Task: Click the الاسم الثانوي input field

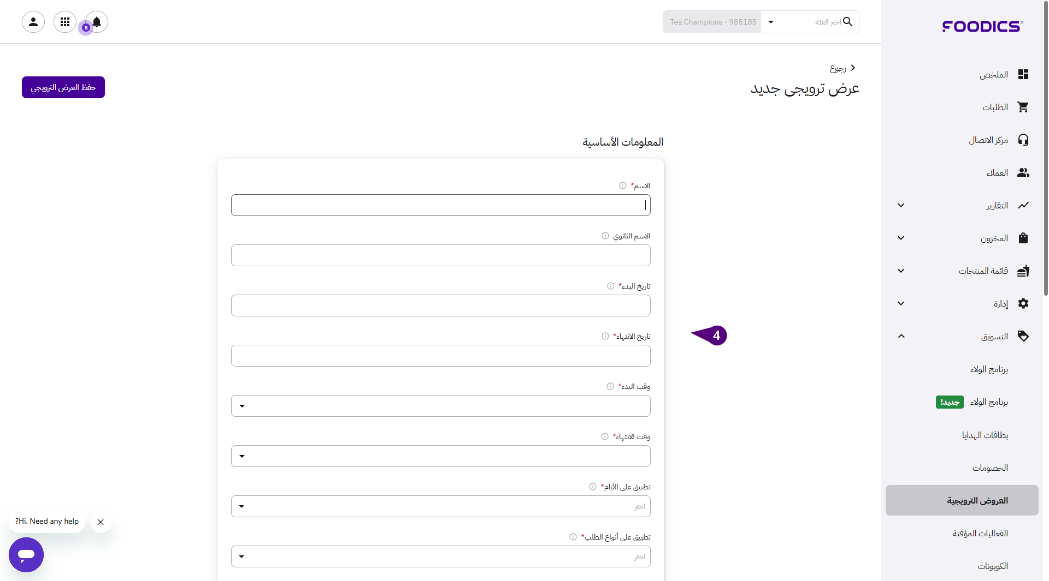Action: 440,255
